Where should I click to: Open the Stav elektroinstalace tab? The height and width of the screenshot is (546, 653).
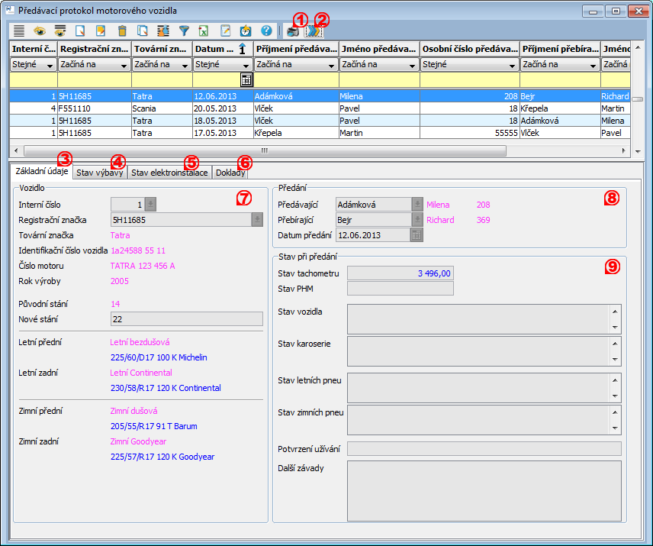169,173
